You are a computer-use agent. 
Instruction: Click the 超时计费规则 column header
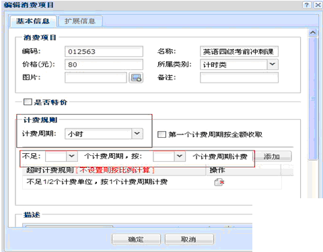click(114, 170)
